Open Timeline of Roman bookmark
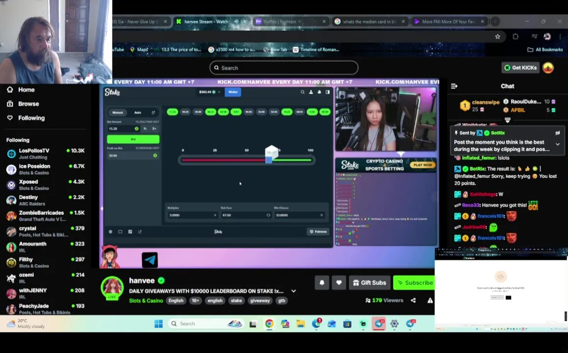 (x=316, y=50)
